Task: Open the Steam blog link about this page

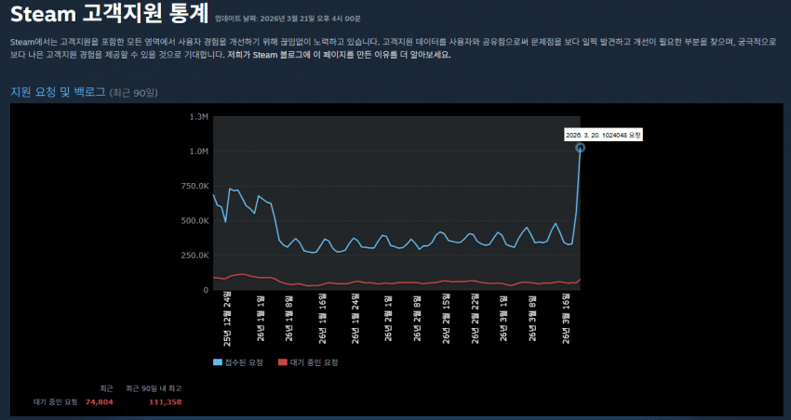Action: click(x=339, y=55)
